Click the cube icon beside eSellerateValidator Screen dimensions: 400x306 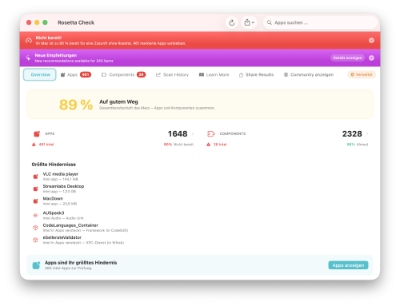coord(35,240)
